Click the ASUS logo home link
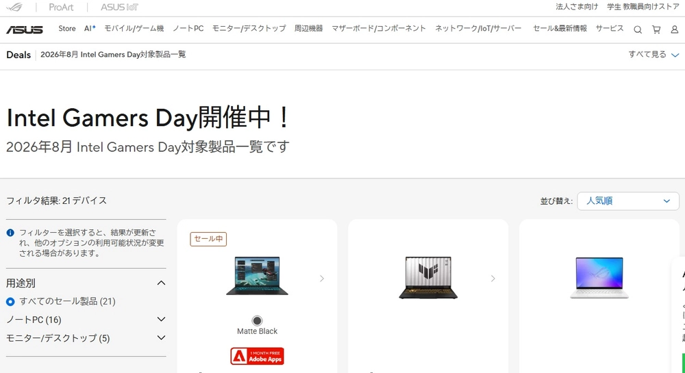Viewport: 685px width, 373px height. (x=25, y=29)
